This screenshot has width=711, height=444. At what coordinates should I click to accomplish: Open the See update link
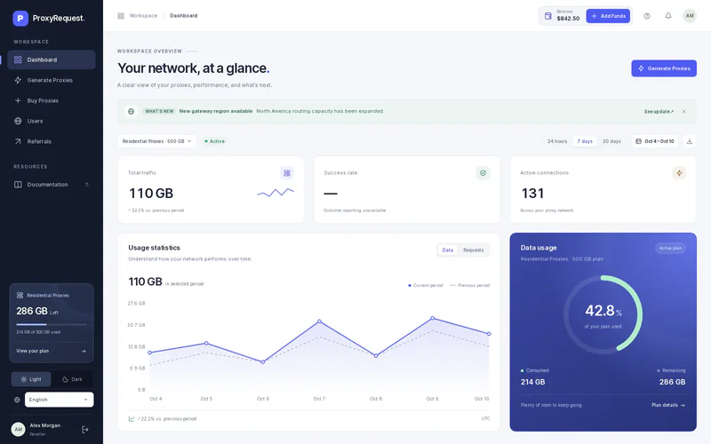(659, 112)
